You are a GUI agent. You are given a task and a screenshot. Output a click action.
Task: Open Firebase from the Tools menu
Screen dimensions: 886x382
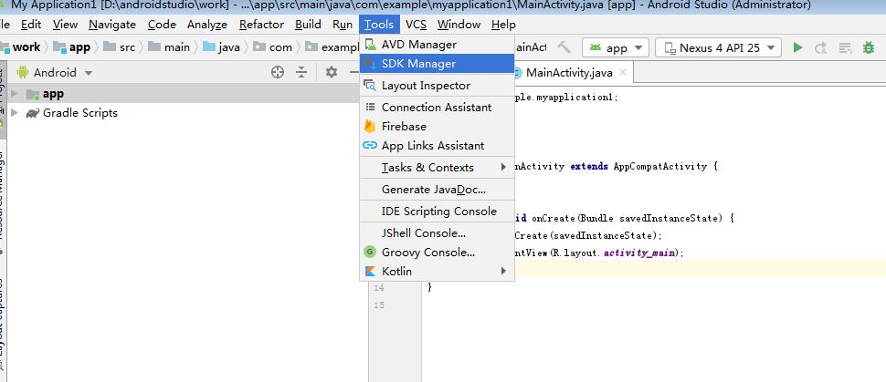437,127
